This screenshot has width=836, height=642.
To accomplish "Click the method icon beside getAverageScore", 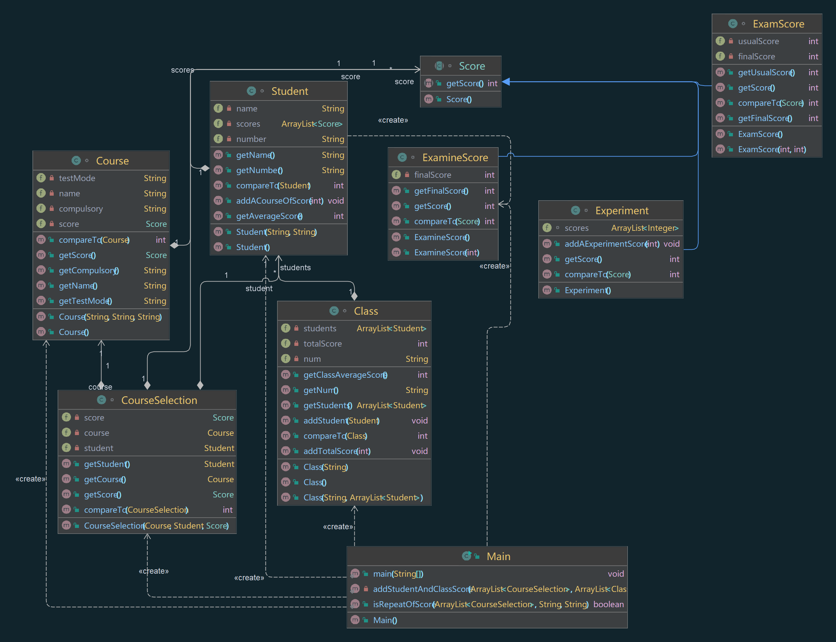I will pos(218,216).
